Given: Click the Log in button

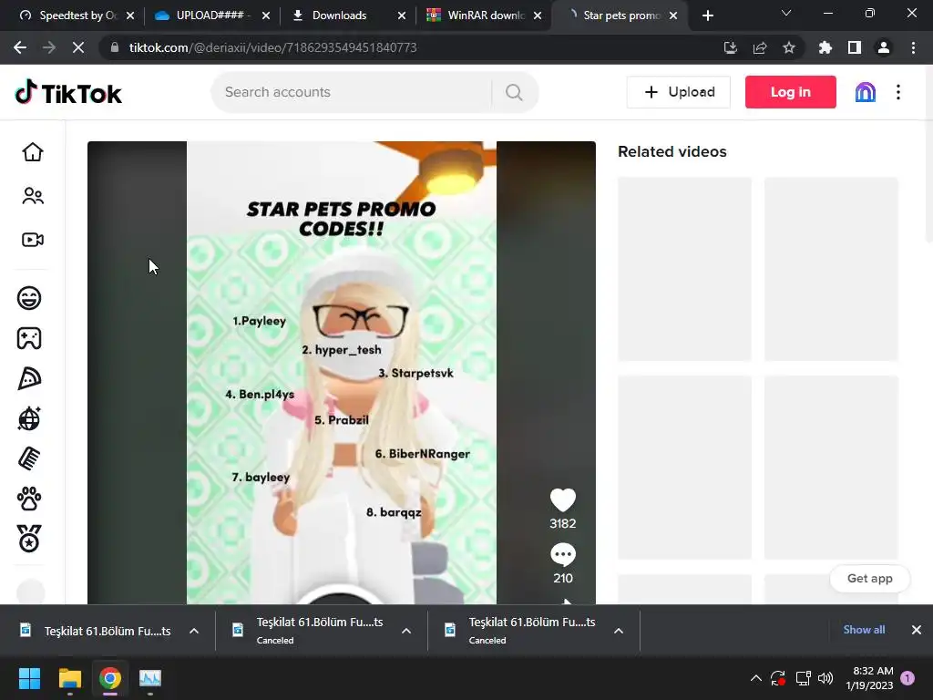Looking at the screenshot, I should 790,92.
